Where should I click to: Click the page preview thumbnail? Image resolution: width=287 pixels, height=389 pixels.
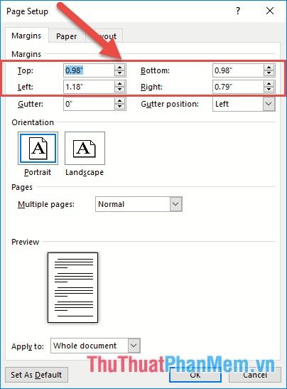click(x=73, y=288)
